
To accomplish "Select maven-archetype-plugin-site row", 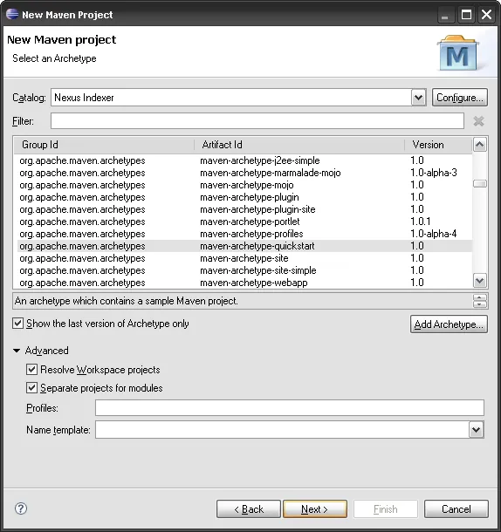I will tap(244, 209).
